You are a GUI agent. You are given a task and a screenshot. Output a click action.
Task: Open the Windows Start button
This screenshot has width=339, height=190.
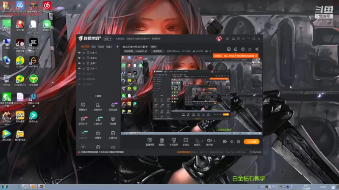click(x=5, y=187)
